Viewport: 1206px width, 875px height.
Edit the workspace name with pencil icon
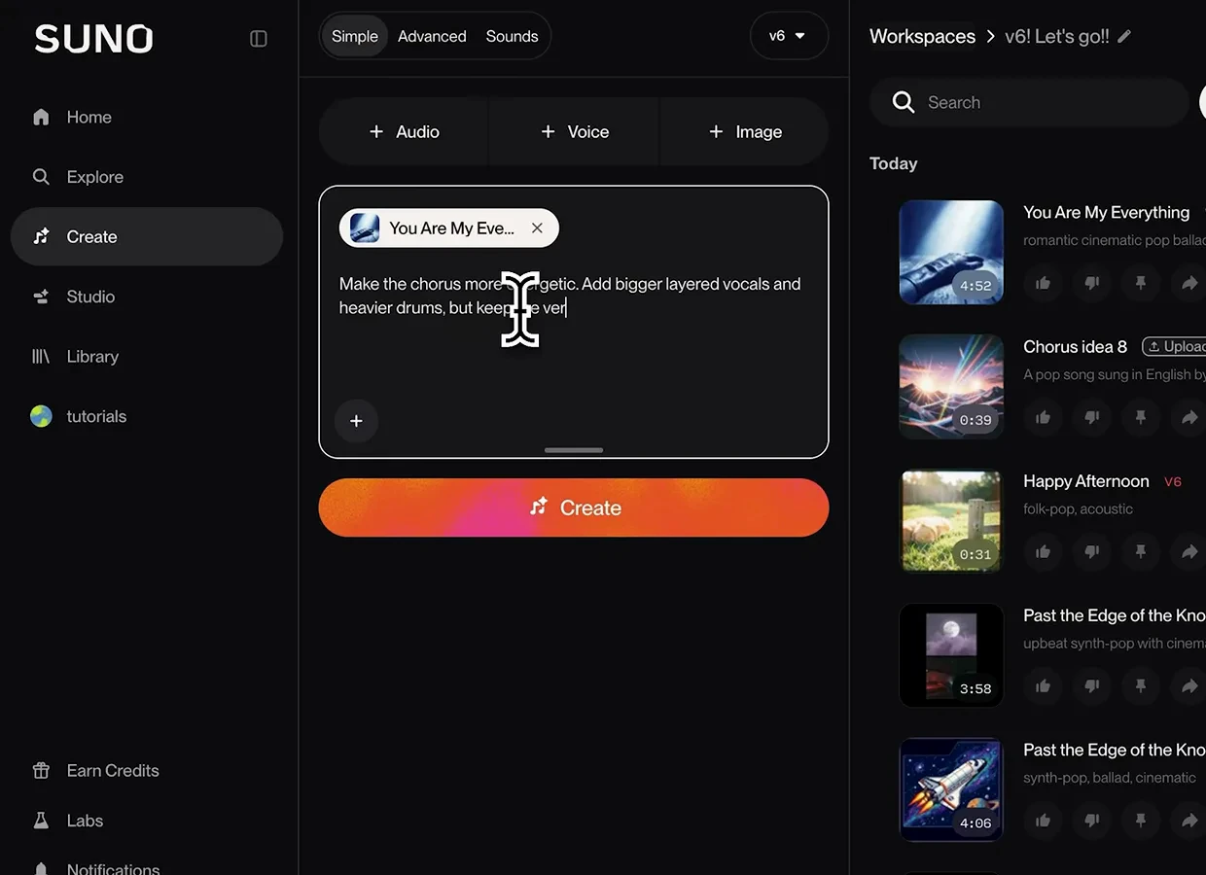click(1124, 36)
